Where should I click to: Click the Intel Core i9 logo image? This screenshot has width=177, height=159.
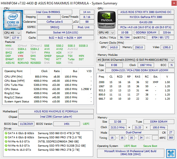13,20
